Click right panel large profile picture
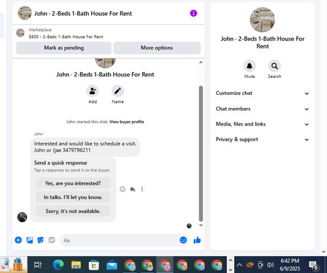The image size is (327, 273). click(x=262, y=20)
